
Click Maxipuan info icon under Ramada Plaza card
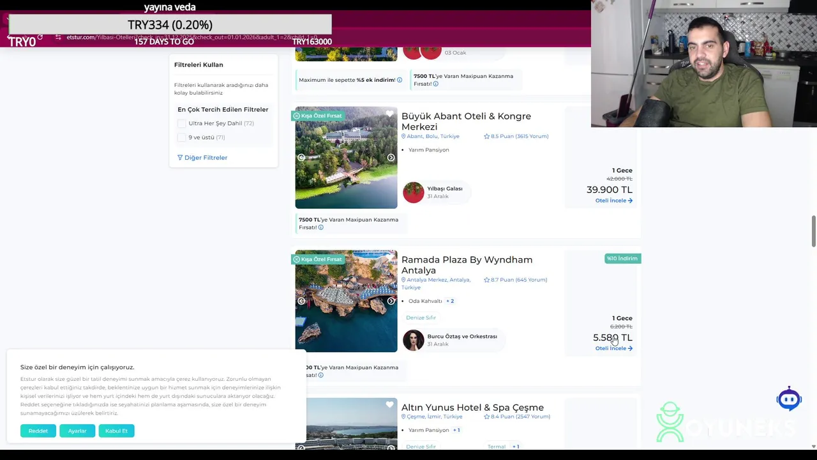tap(320, 375)
